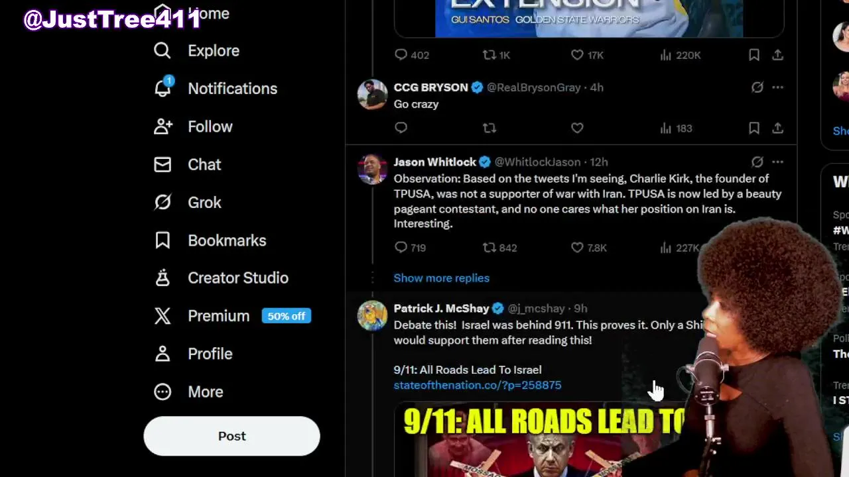Open more options on CCG BRYSON tweet
This screenshot has height=477, width=849.
click(x=777, y=87)
